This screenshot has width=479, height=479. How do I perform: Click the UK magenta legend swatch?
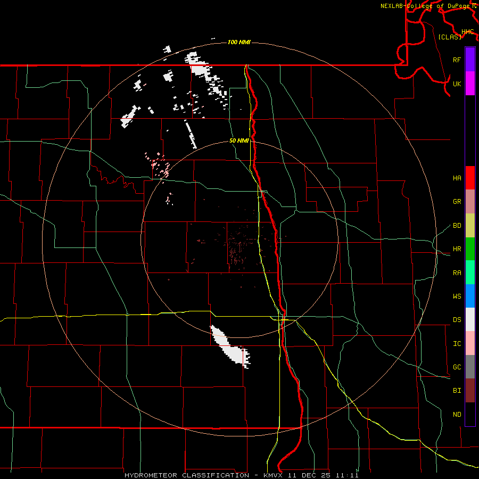click(x=470, y=84)
